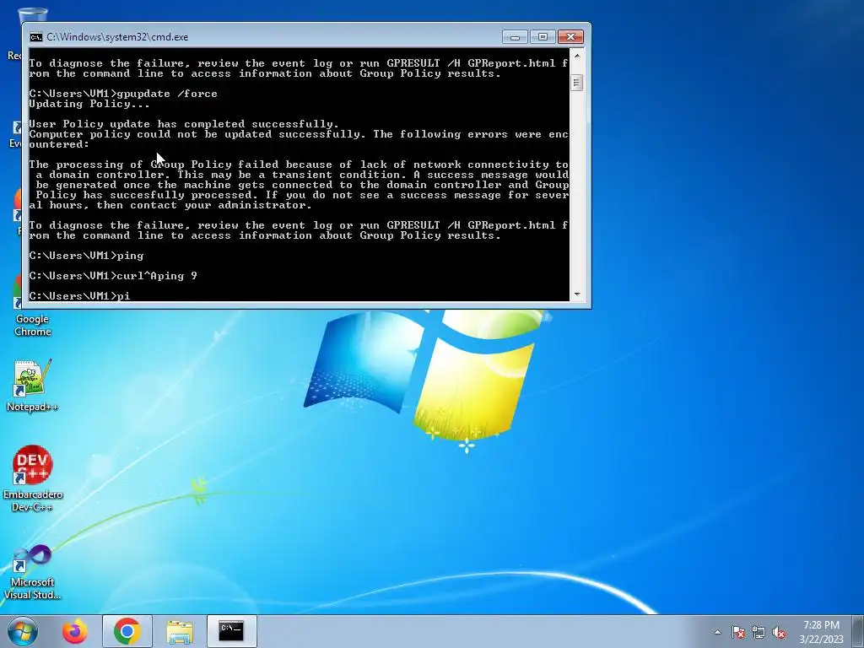Open the Windows Start menu orb
Screen dimensions: 864x648
(x=23, y=631)
